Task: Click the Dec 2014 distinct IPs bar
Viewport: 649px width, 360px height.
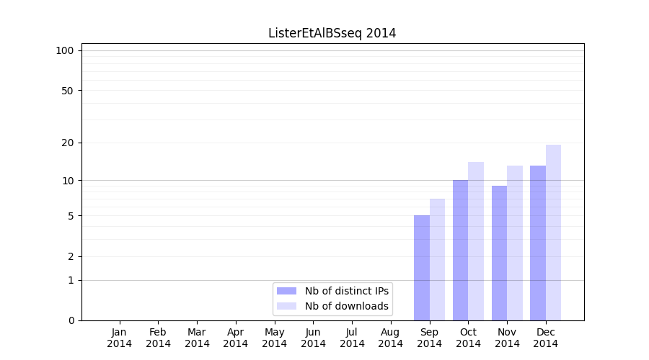Action: click(x=538, y=243)
